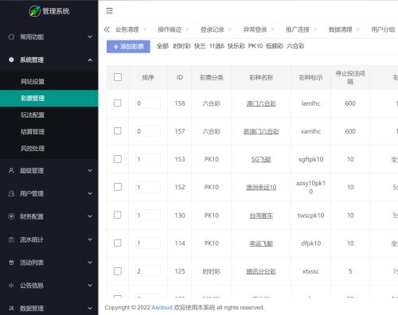Filter by 低频彩 category
Screen dimensions: 398x315
(275, 46)
